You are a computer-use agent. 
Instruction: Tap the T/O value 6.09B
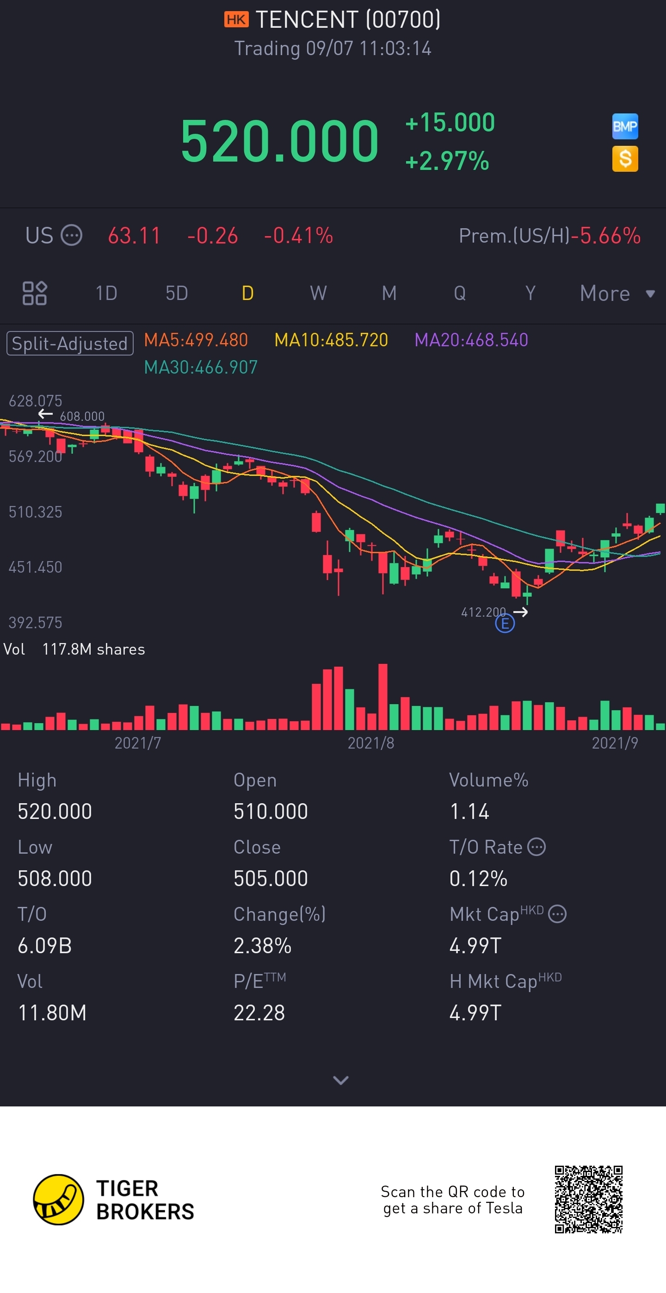click(45, 946)
